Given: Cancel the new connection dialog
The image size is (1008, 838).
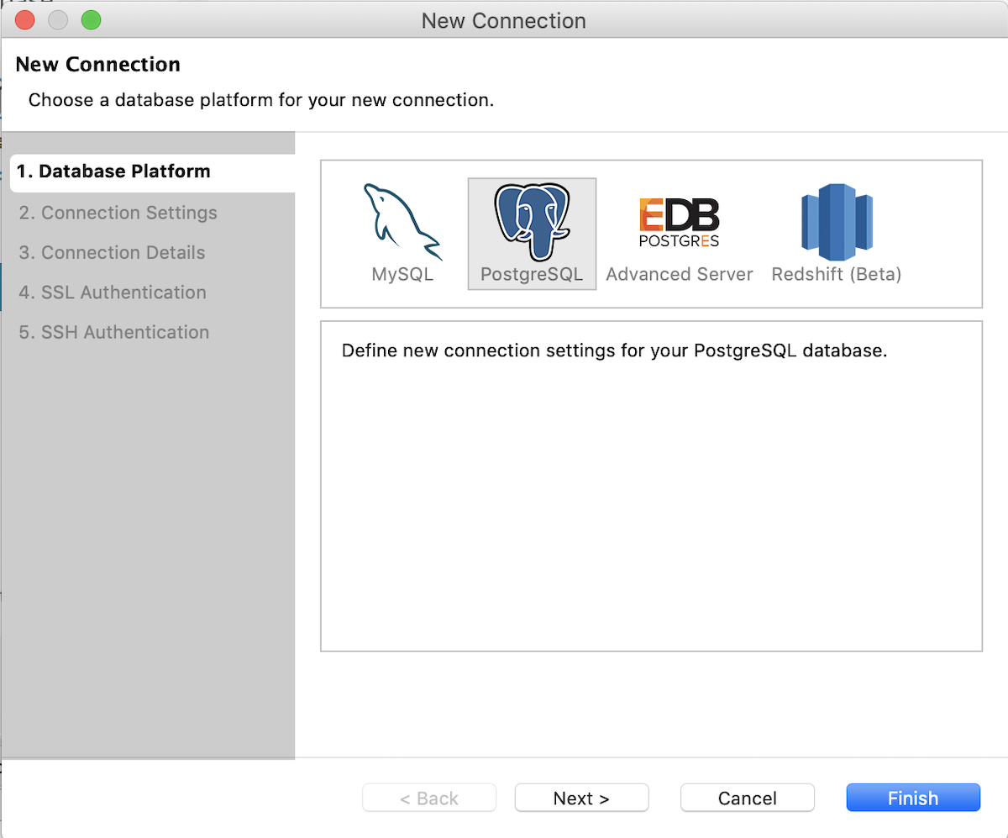Looking at the screenshot, I should click(747, 798).
